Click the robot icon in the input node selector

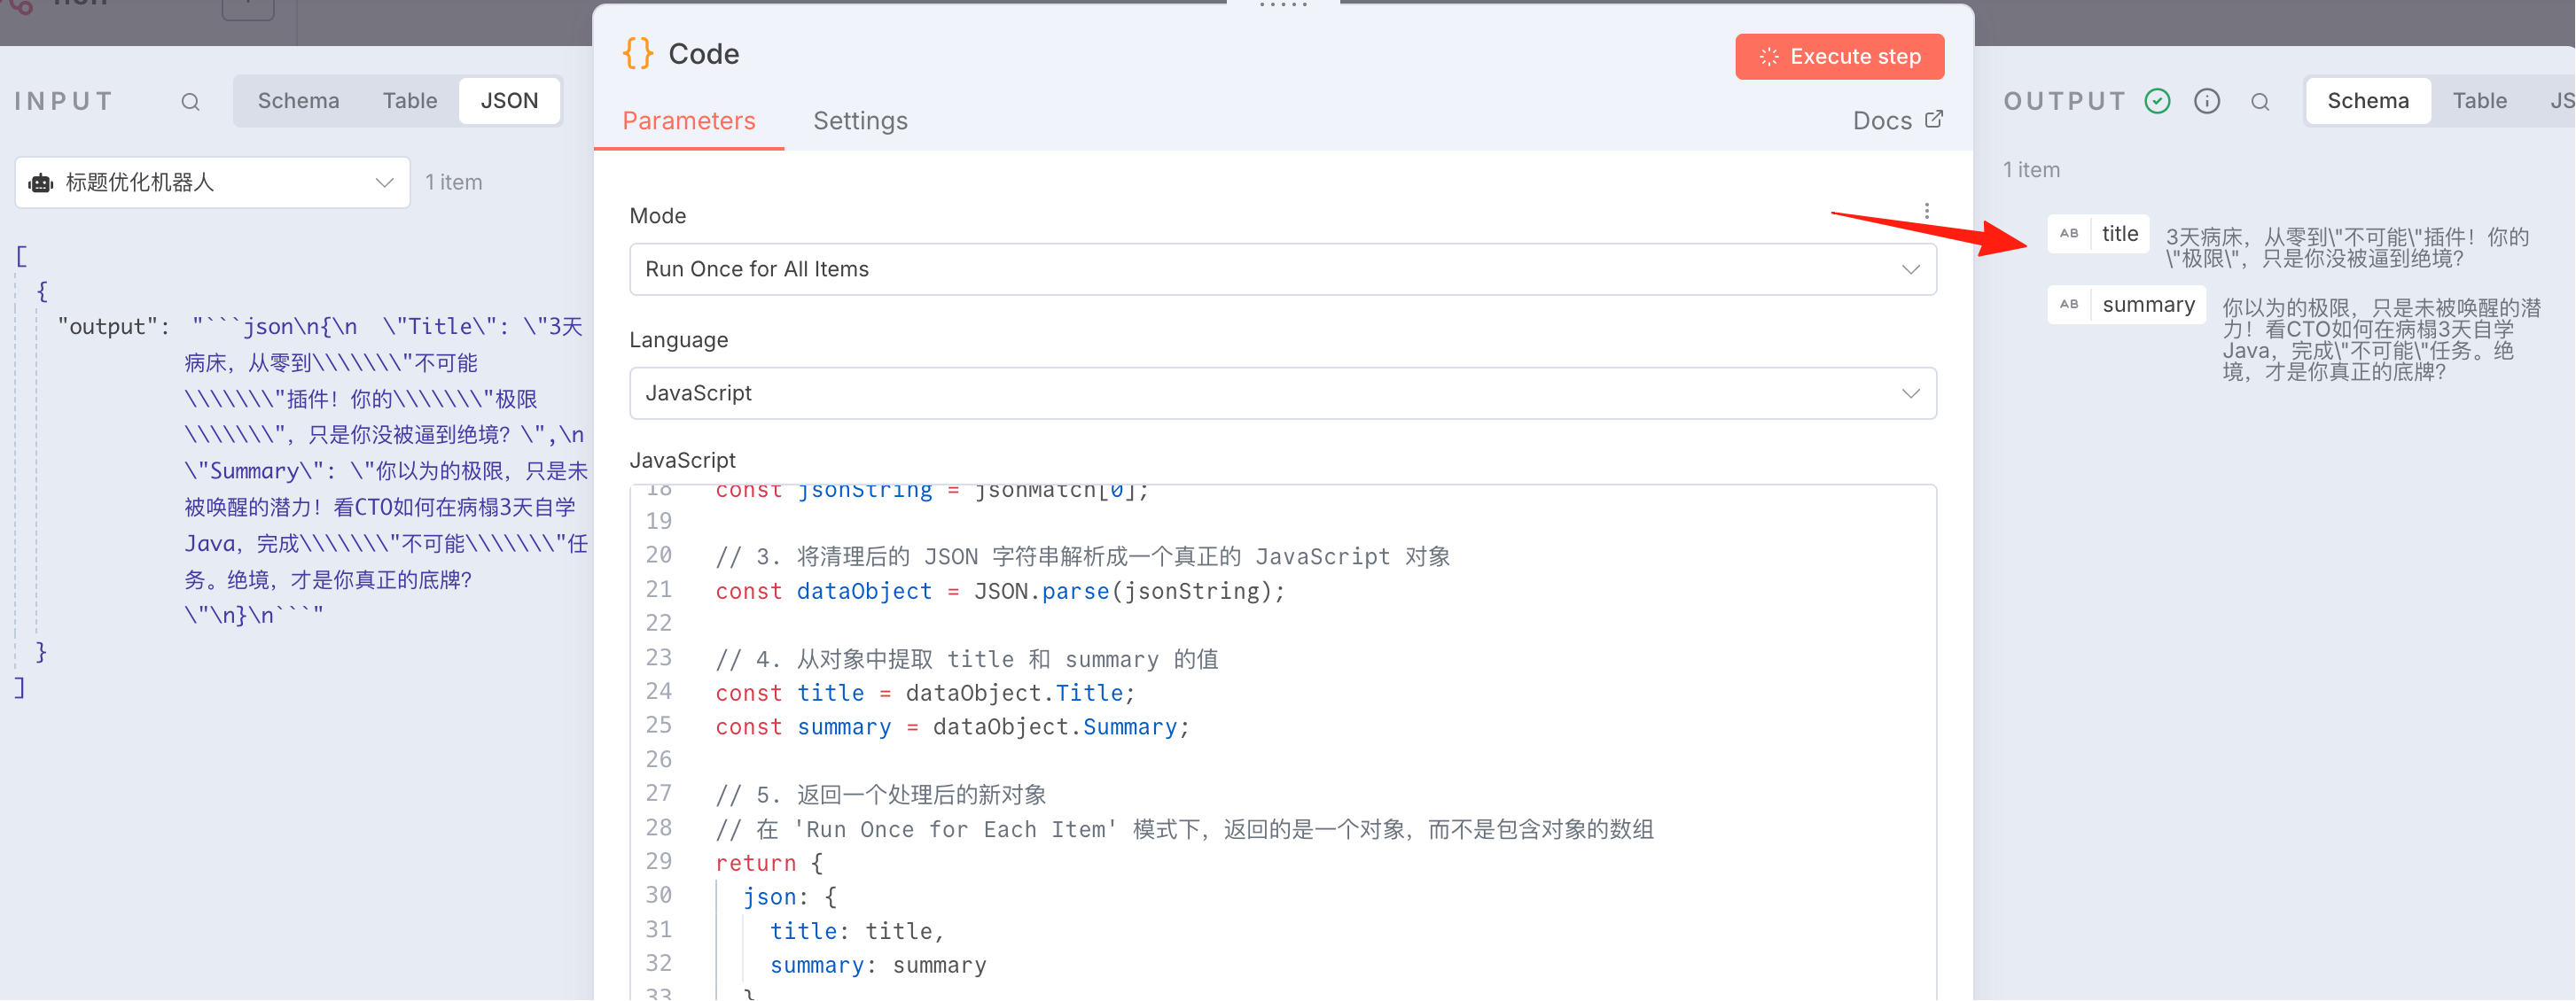(41, 182)
